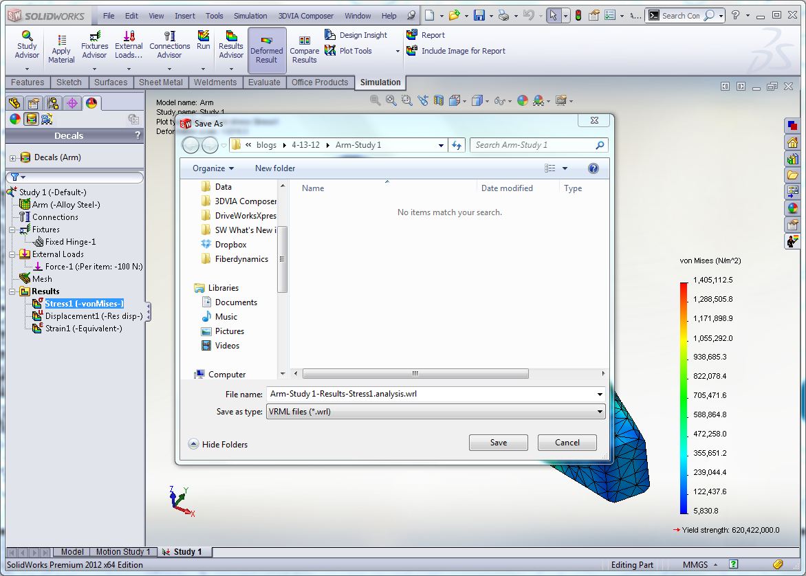Collapse the External Loads tree node

(12, 254)
